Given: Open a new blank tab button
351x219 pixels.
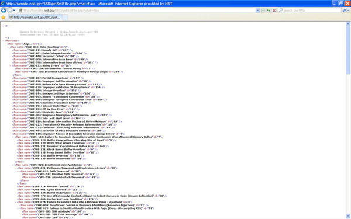Looking at the screenshot, I should [x=66, y=18].
